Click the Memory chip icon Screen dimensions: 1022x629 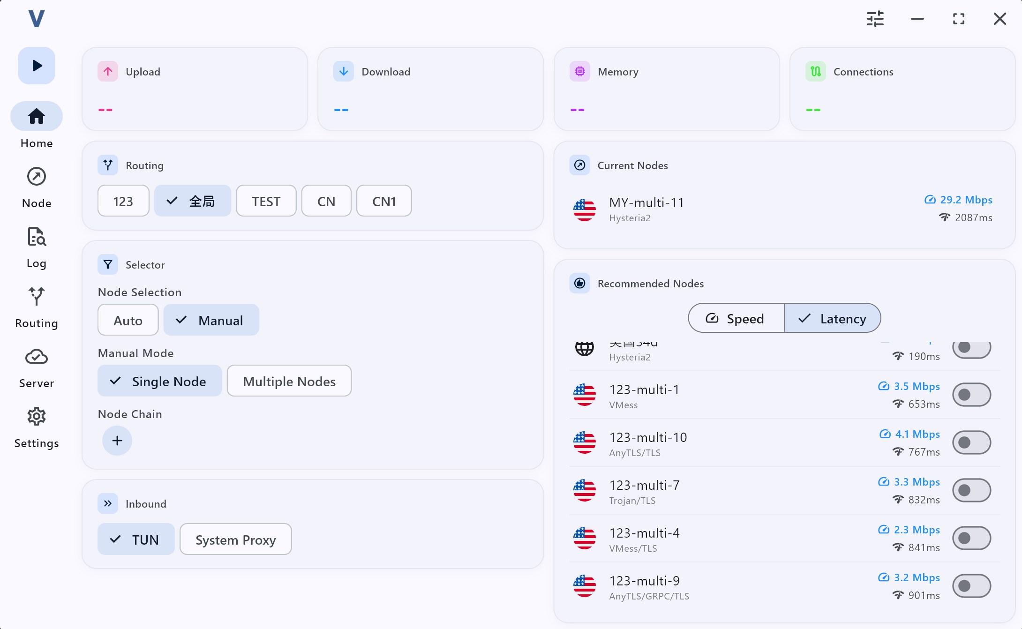(580, 71)
